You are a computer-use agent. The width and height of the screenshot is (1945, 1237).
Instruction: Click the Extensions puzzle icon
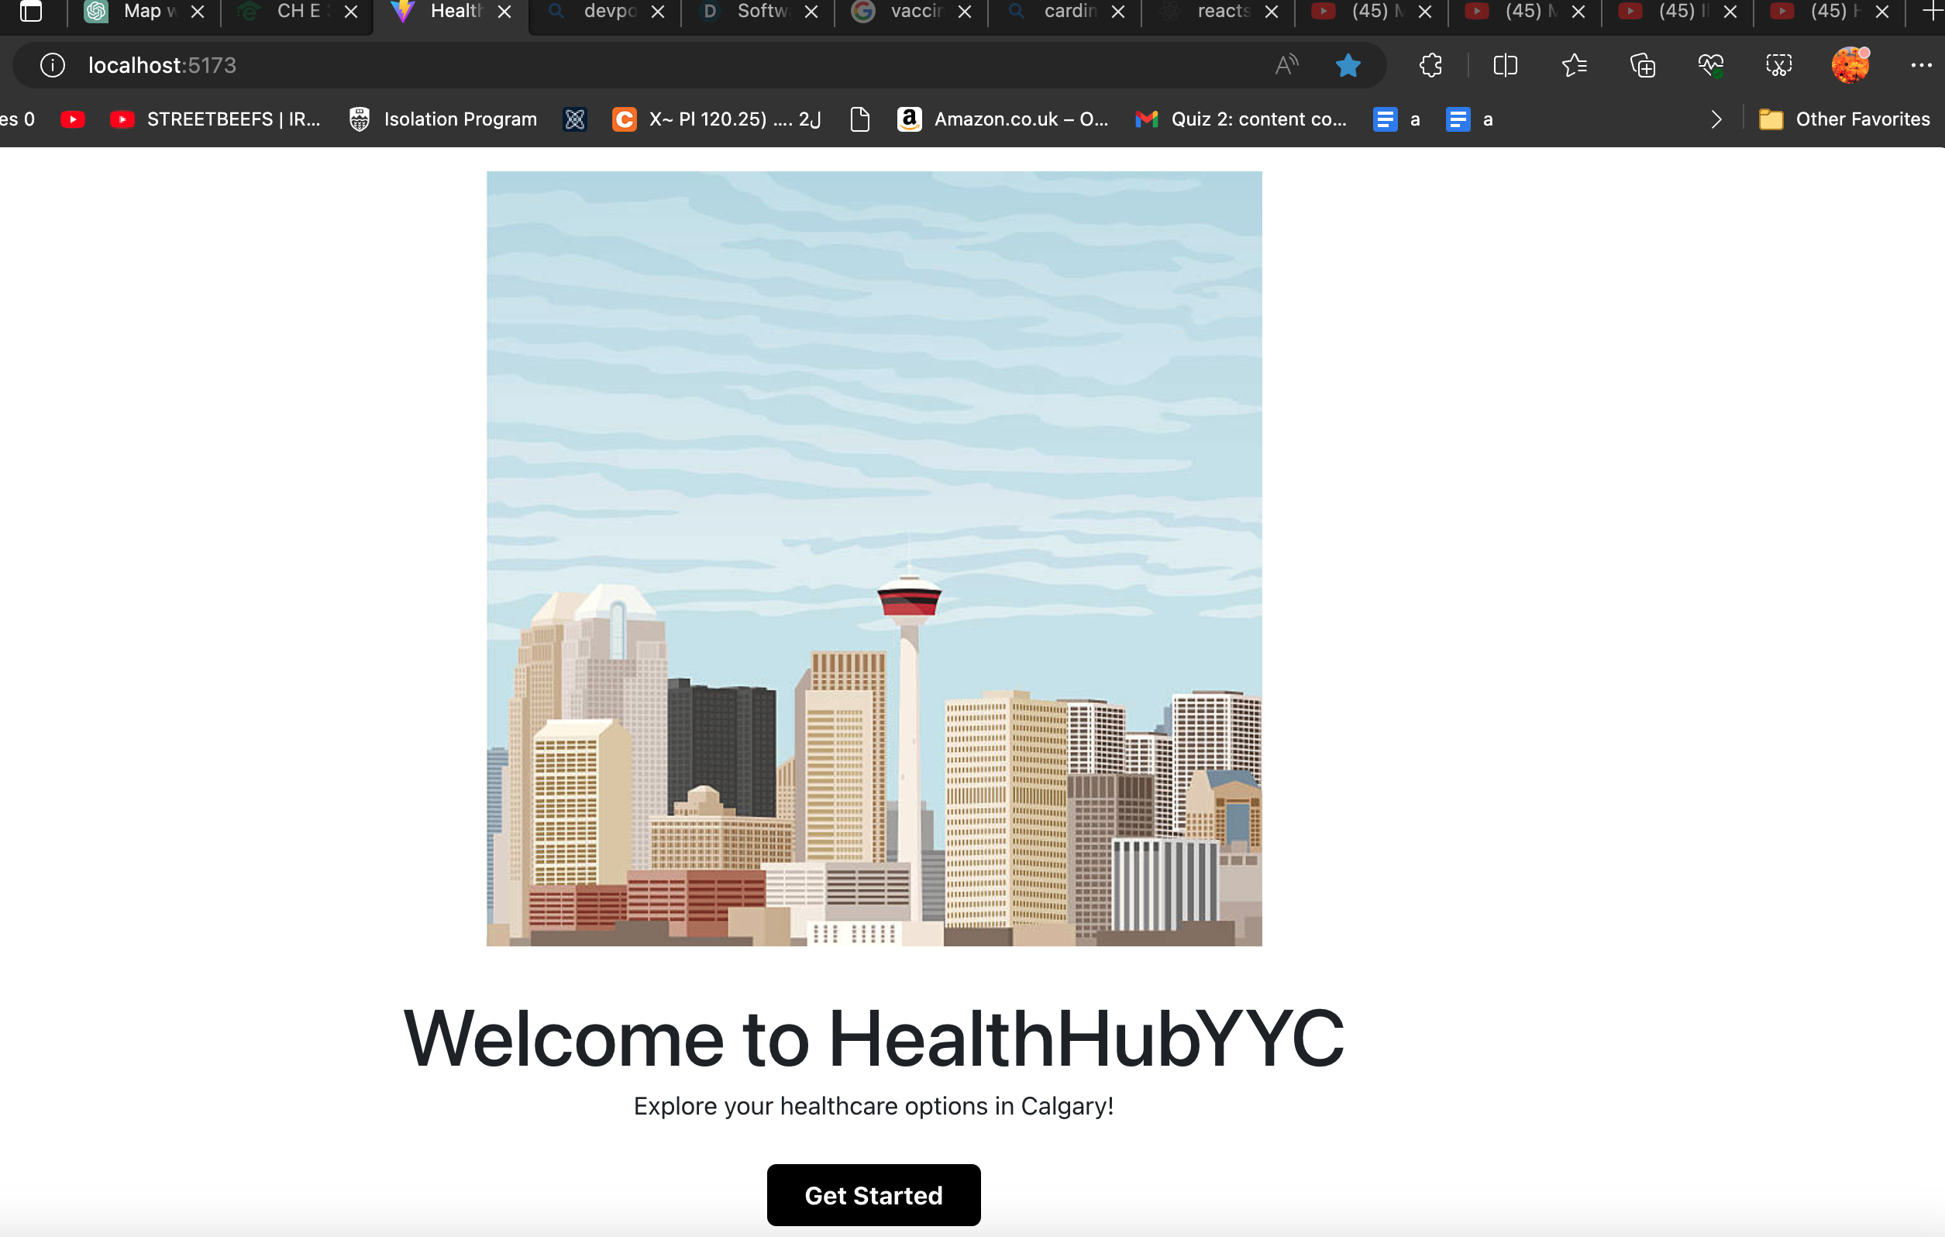point(1430,65)
